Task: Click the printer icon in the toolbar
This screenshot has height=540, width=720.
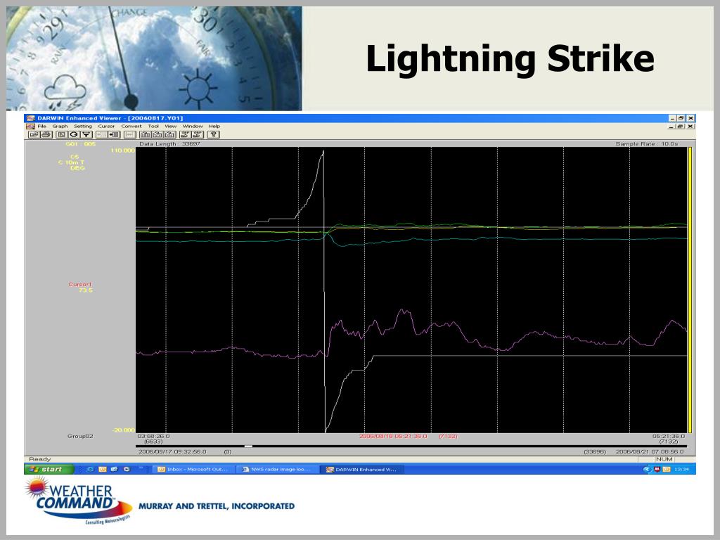Action: (x=46, y=134)
